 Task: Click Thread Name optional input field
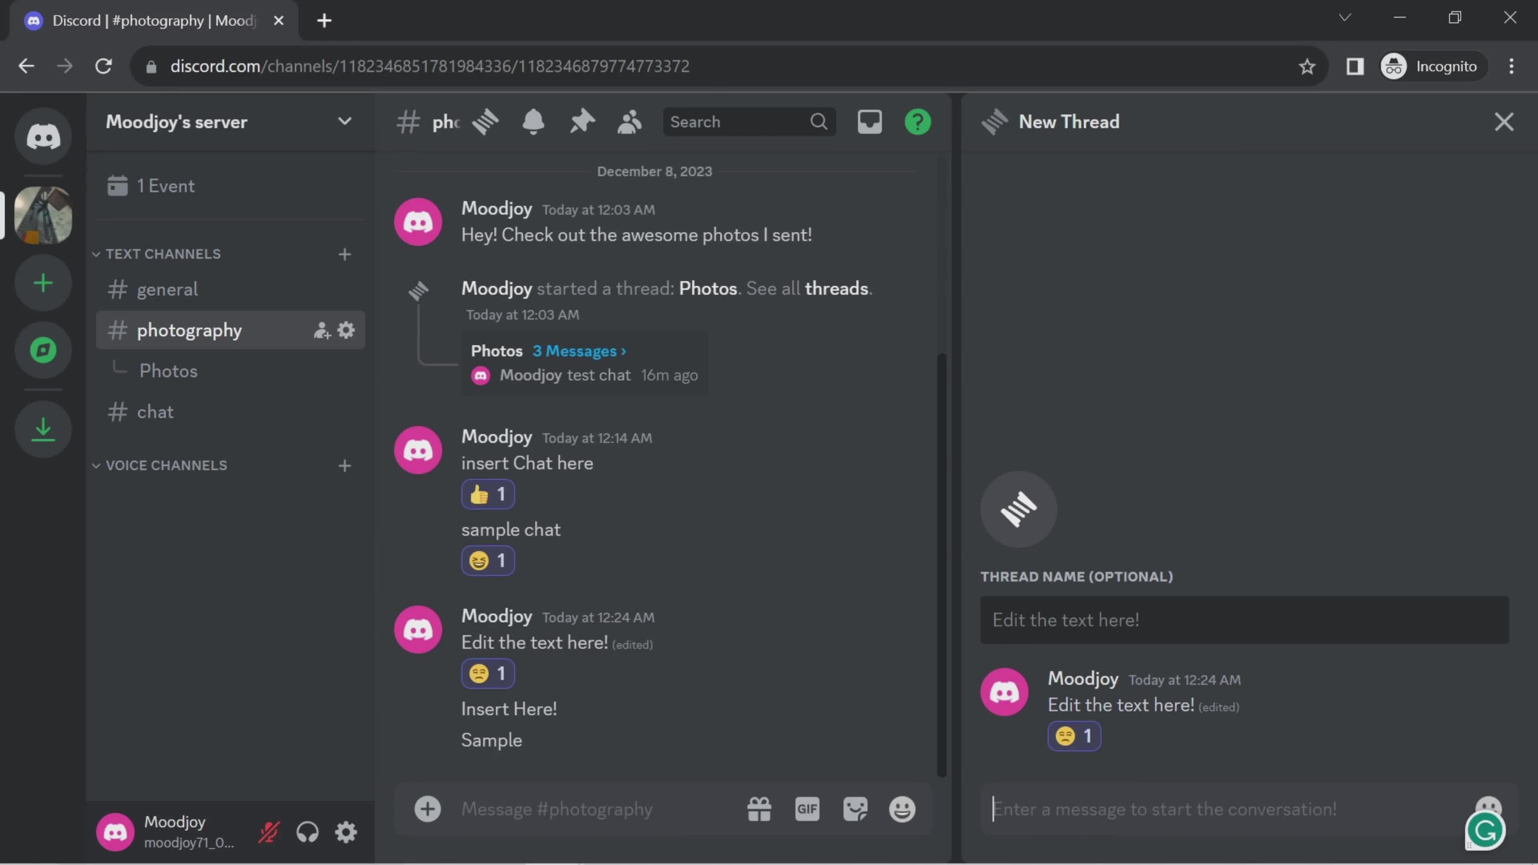[x=1244, y=620]
